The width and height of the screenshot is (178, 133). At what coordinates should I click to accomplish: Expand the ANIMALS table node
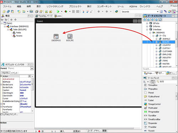157,39
